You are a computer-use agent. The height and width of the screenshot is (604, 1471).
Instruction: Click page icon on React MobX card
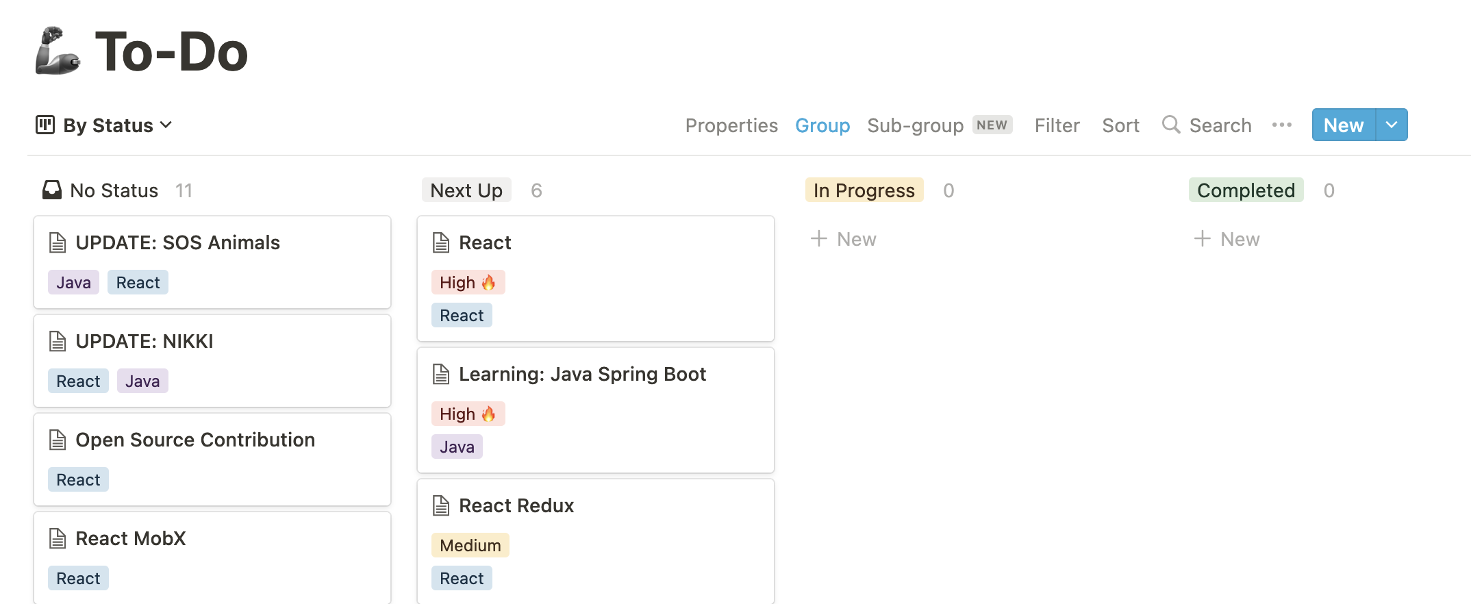point(58,538)
